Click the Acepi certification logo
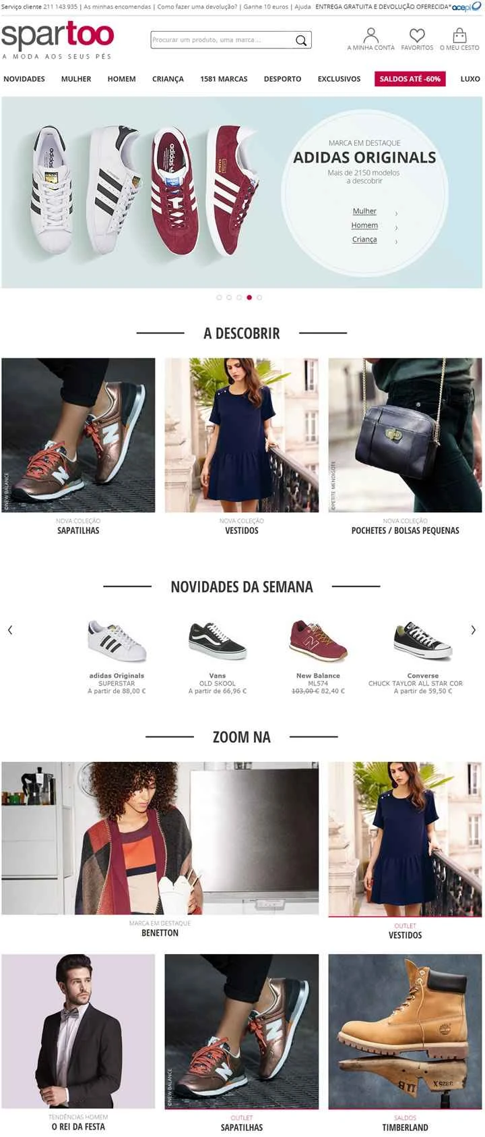 [466, 7]
